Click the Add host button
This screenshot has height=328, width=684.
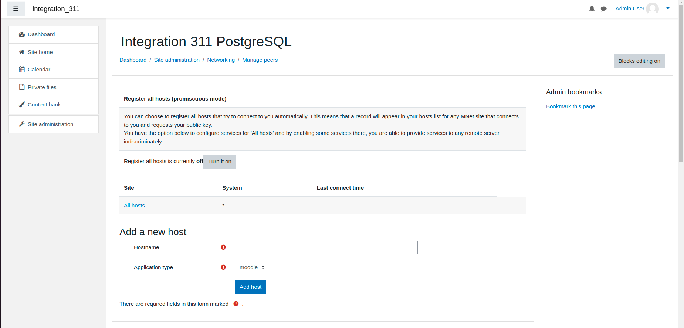point(250,287)
